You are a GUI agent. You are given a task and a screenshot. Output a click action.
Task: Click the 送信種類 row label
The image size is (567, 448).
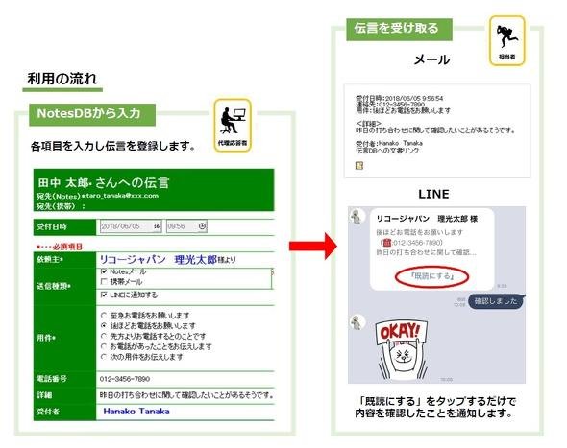pos(53,286)
